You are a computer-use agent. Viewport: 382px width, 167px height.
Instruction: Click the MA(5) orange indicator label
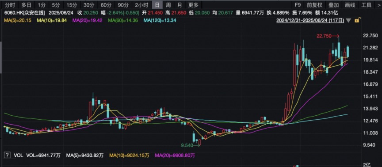tap(17, 21)
